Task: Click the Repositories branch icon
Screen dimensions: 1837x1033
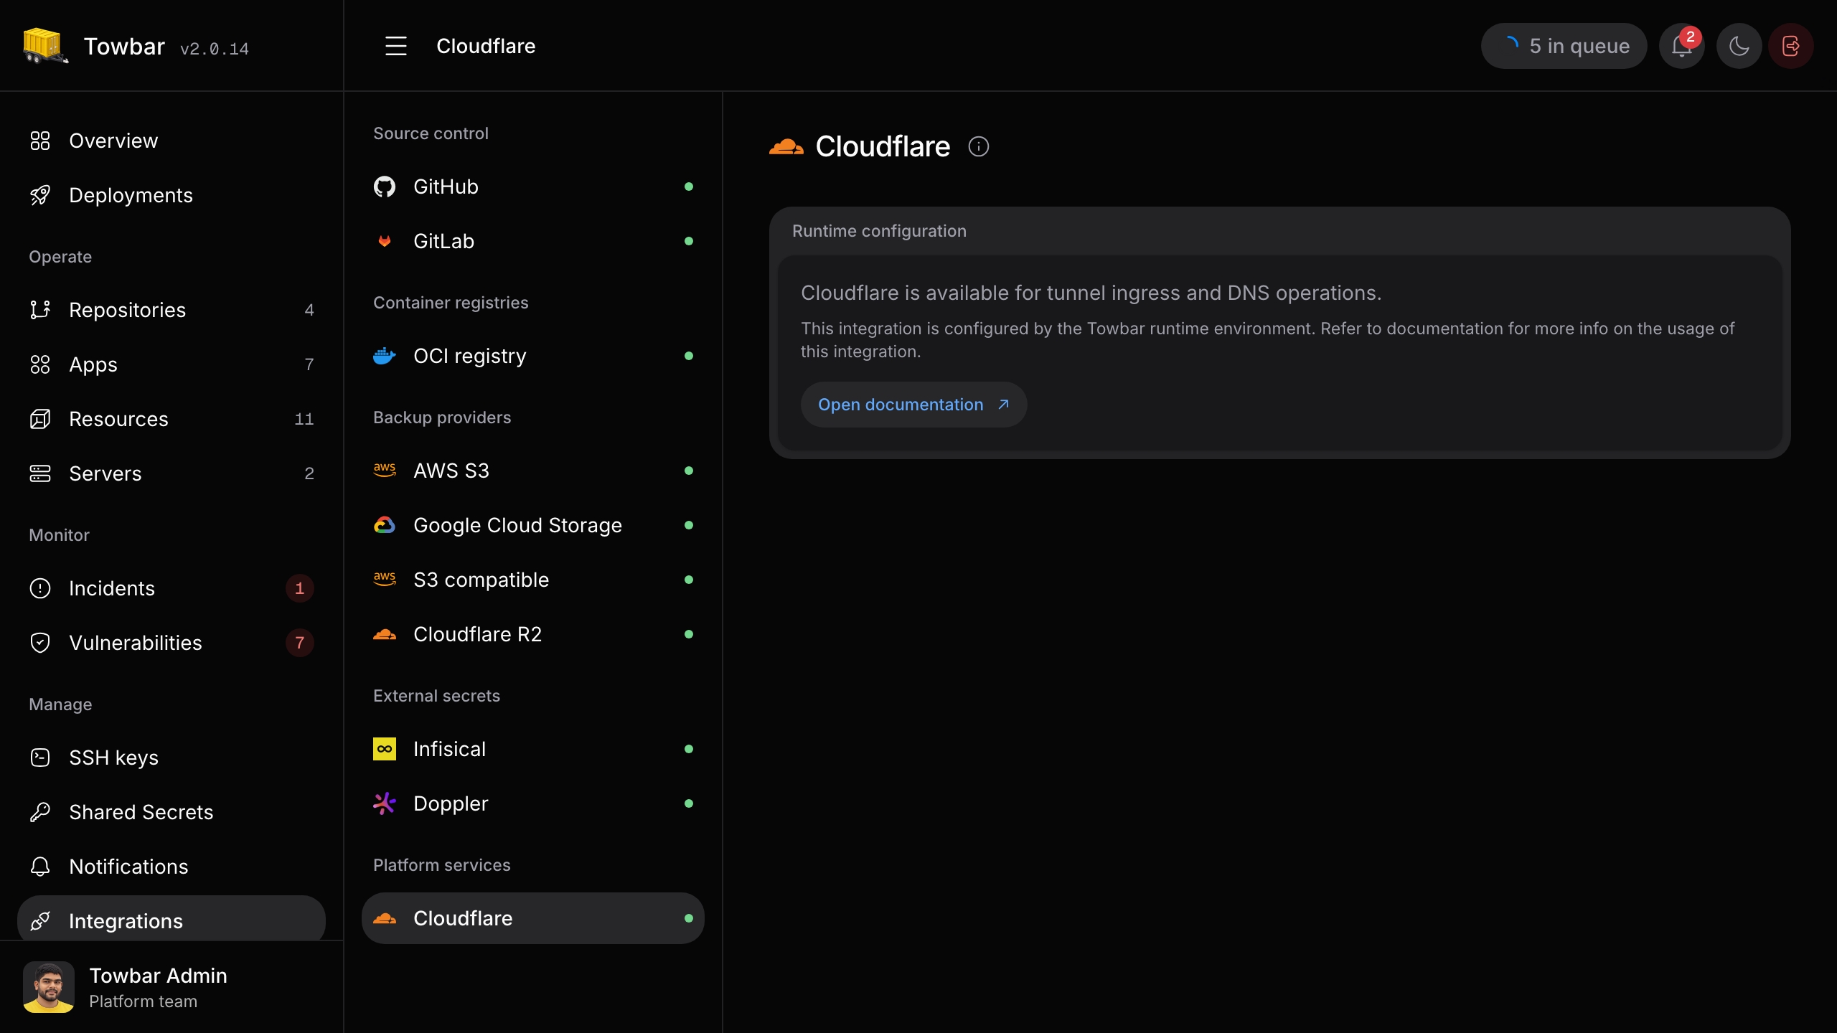Action: (x=40, y=310)
